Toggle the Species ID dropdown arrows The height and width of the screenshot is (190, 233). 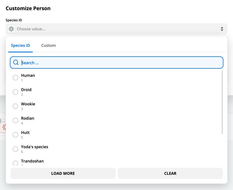pos(222,29)
